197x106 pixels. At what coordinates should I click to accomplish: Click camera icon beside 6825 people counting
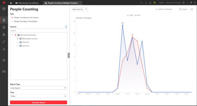21,39
